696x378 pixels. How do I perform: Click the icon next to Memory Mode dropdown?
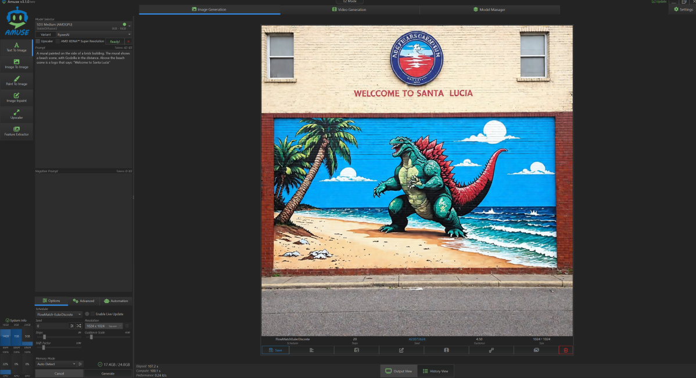[80, 364]
